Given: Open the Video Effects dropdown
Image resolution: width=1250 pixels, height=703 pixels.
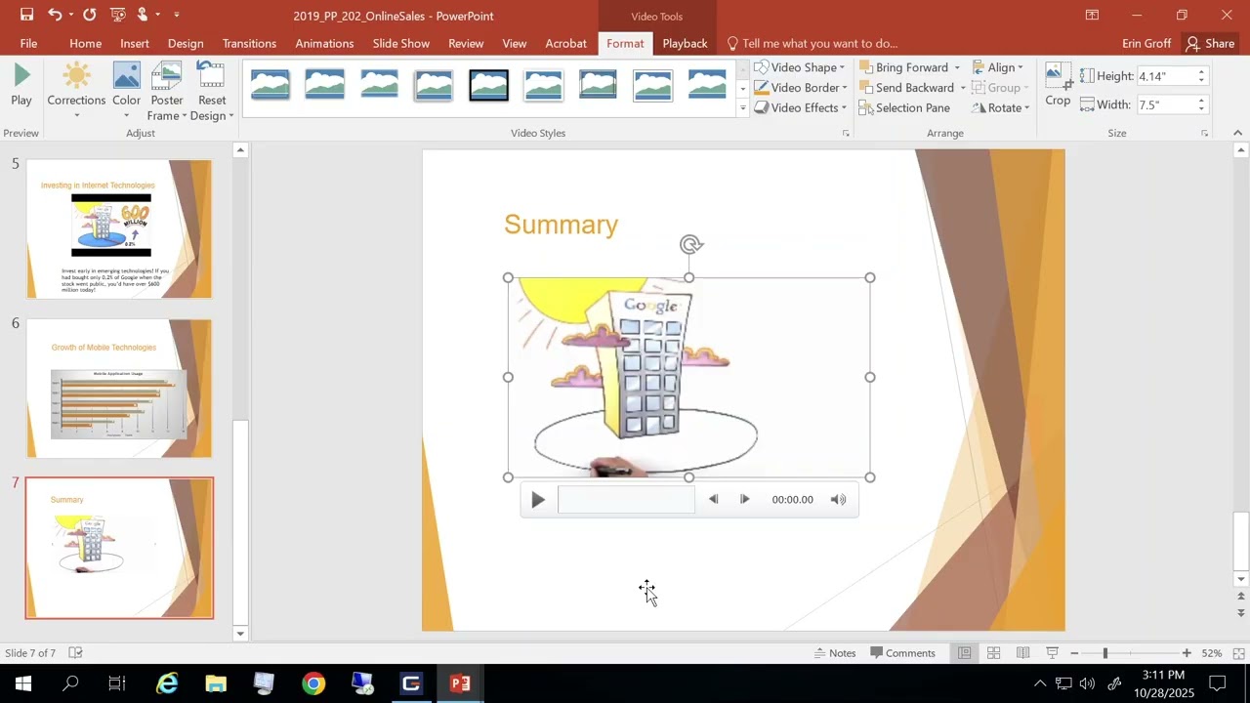Looking at the screenshot, I should tap(801, 107).
